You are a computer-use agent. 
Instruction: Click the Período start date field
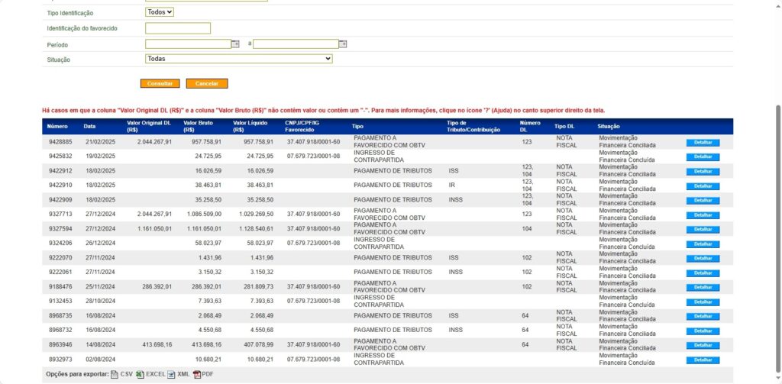point(187,44)
